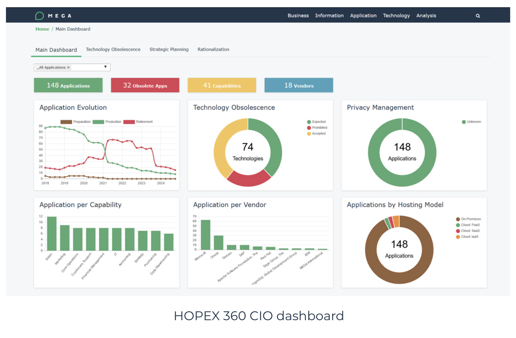Viewport: 516px width, 338px height.
Task: Open the Analysis menu
Action: pyautogui.click(x=426, y=16)
